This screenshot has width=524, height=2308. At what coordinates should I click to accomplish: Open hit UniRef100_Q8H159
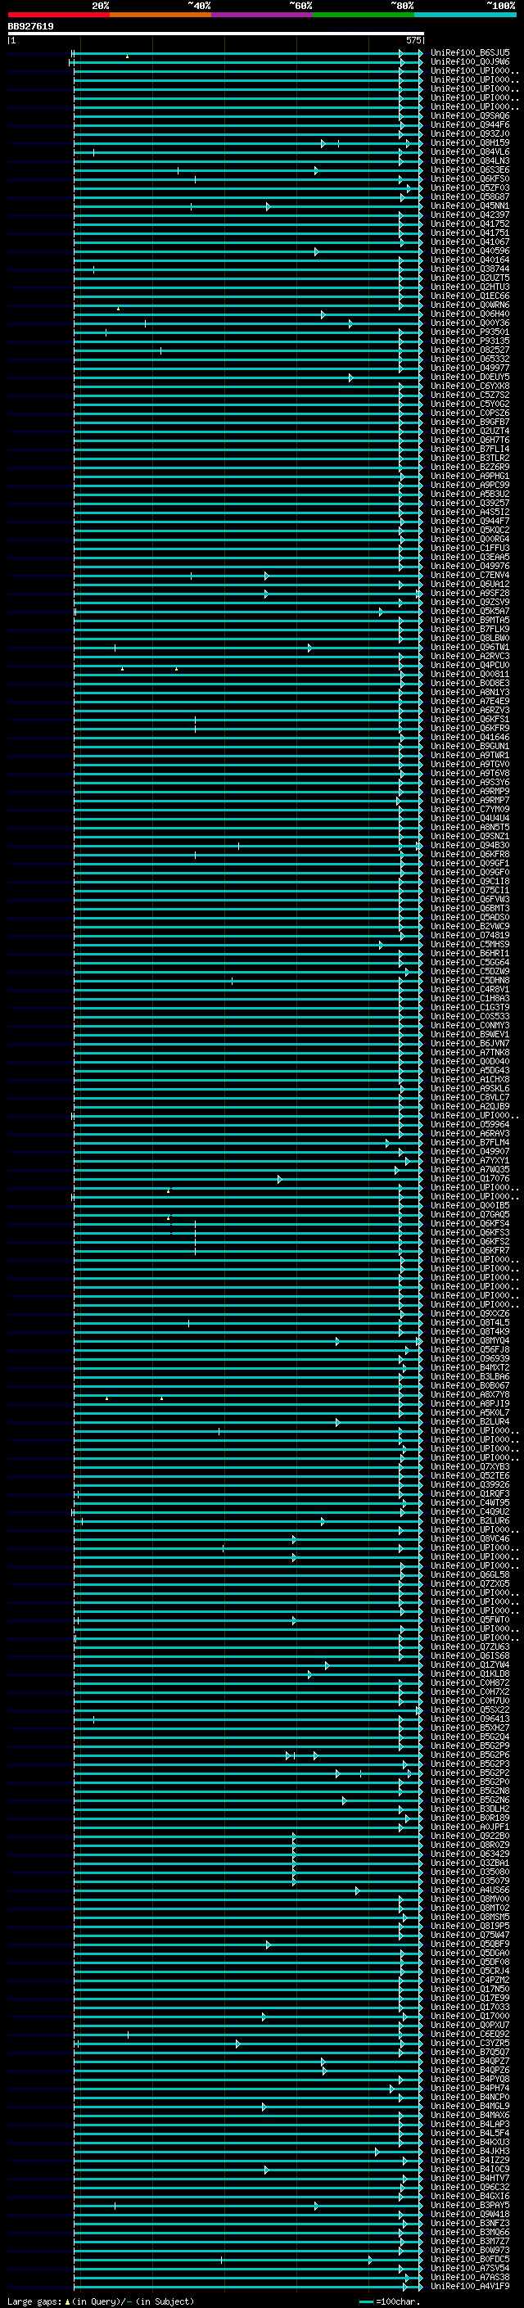coord(470,142)
